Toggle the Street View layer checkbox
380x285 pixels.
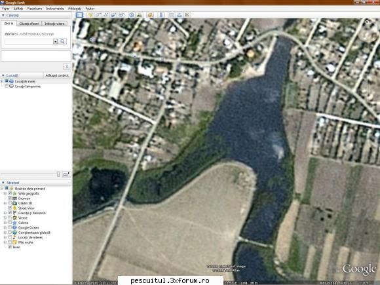(10, 208)
